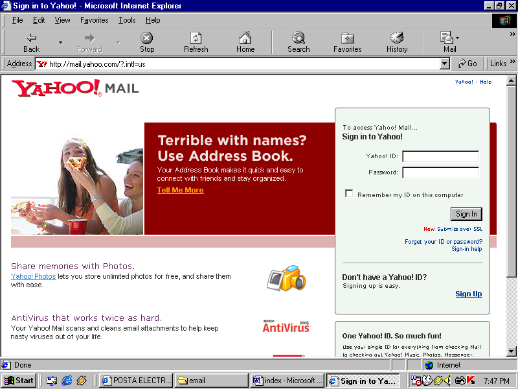518x389 pixels.
Task: Open the File menu
Action: [17, 20]
